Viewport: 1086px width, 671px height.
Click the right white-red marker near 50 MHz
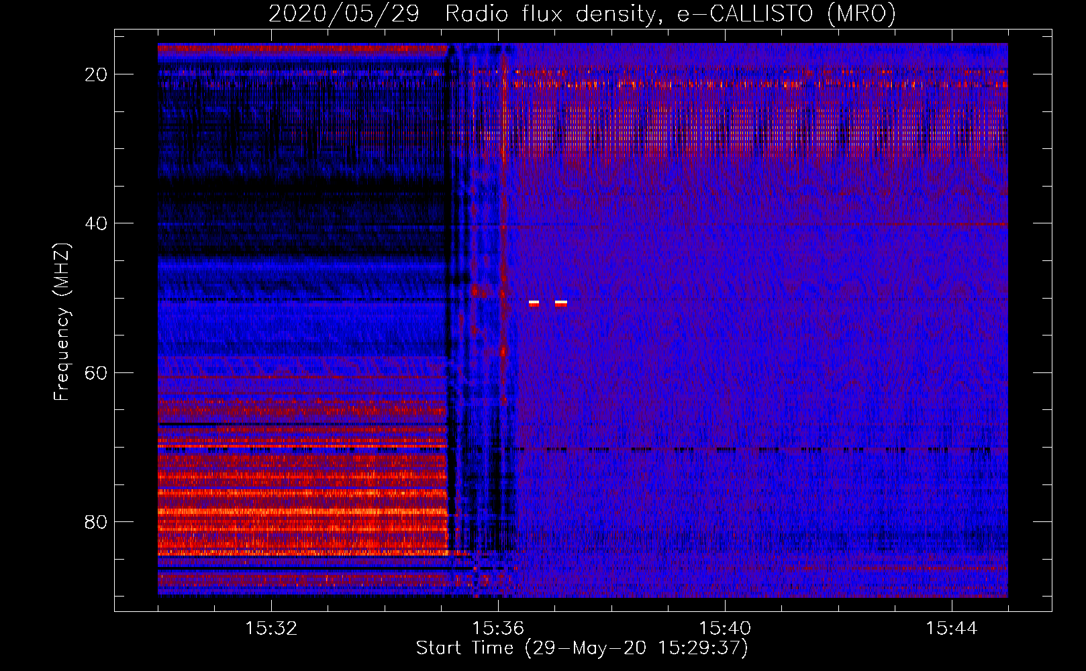pyautogui.click(x=561, y=304)
